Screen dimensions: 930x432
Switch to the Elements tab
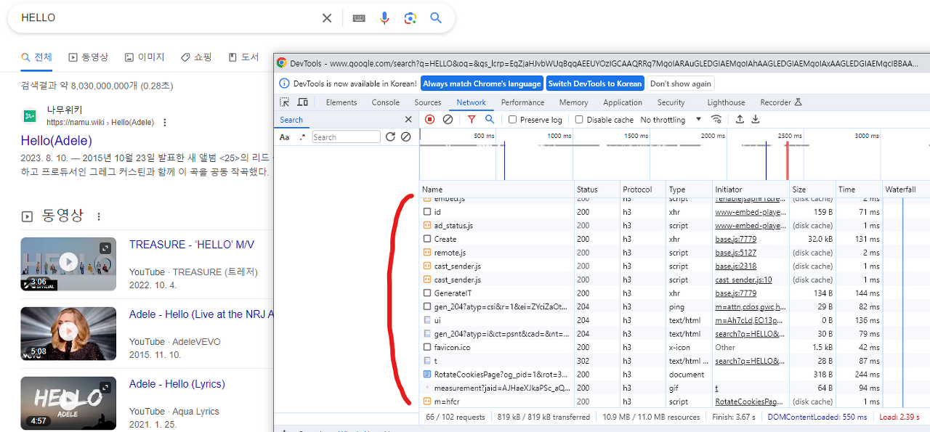pos(341,102)
